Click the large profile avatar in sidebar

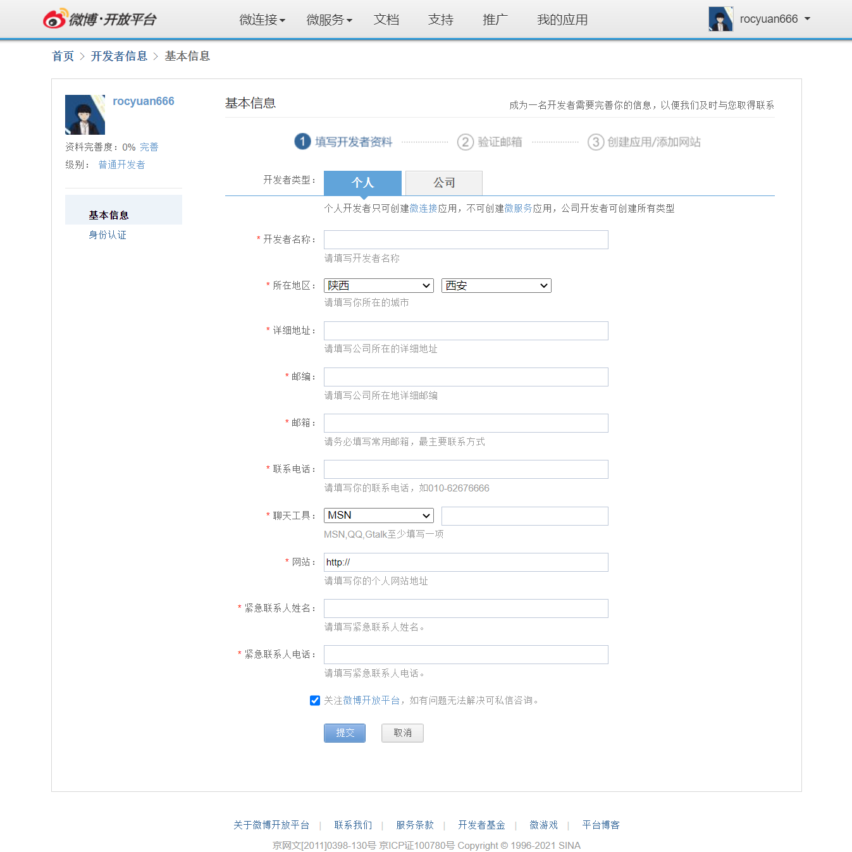click(x=85, y=114)
